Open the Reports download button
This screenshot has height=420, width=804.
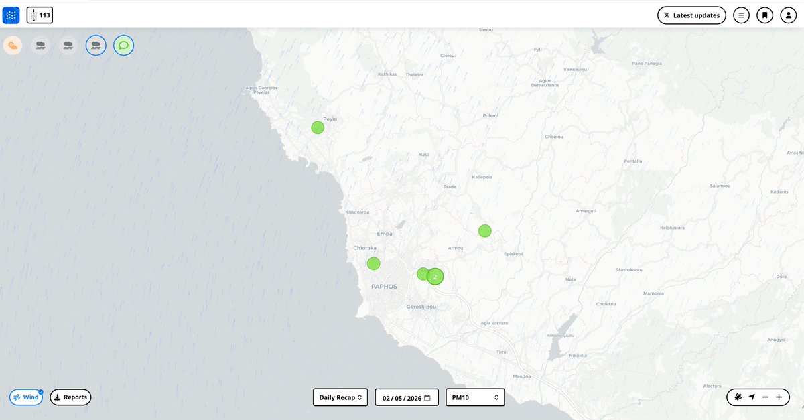(x=70, y=397)
